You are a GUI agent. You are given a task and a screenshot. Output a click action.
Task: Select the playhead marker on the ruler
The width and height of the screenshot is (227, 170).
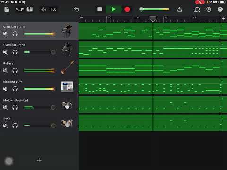(153, 18)
